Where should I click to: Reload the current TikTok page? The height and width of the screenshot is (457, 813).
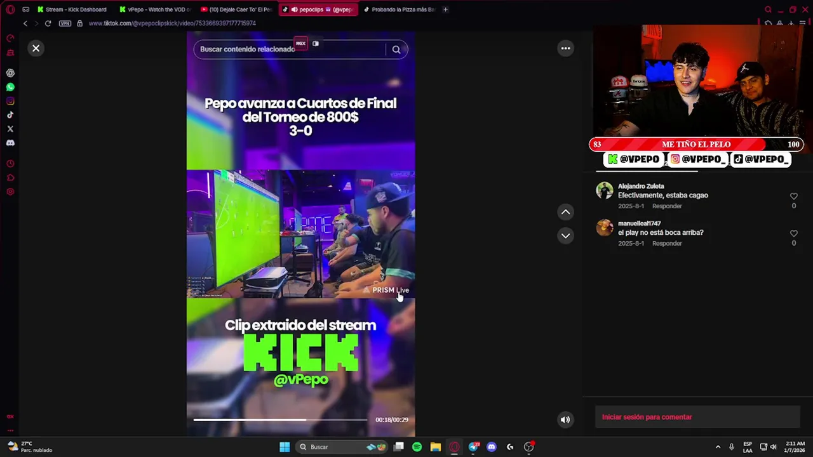[x=48, y=23]
